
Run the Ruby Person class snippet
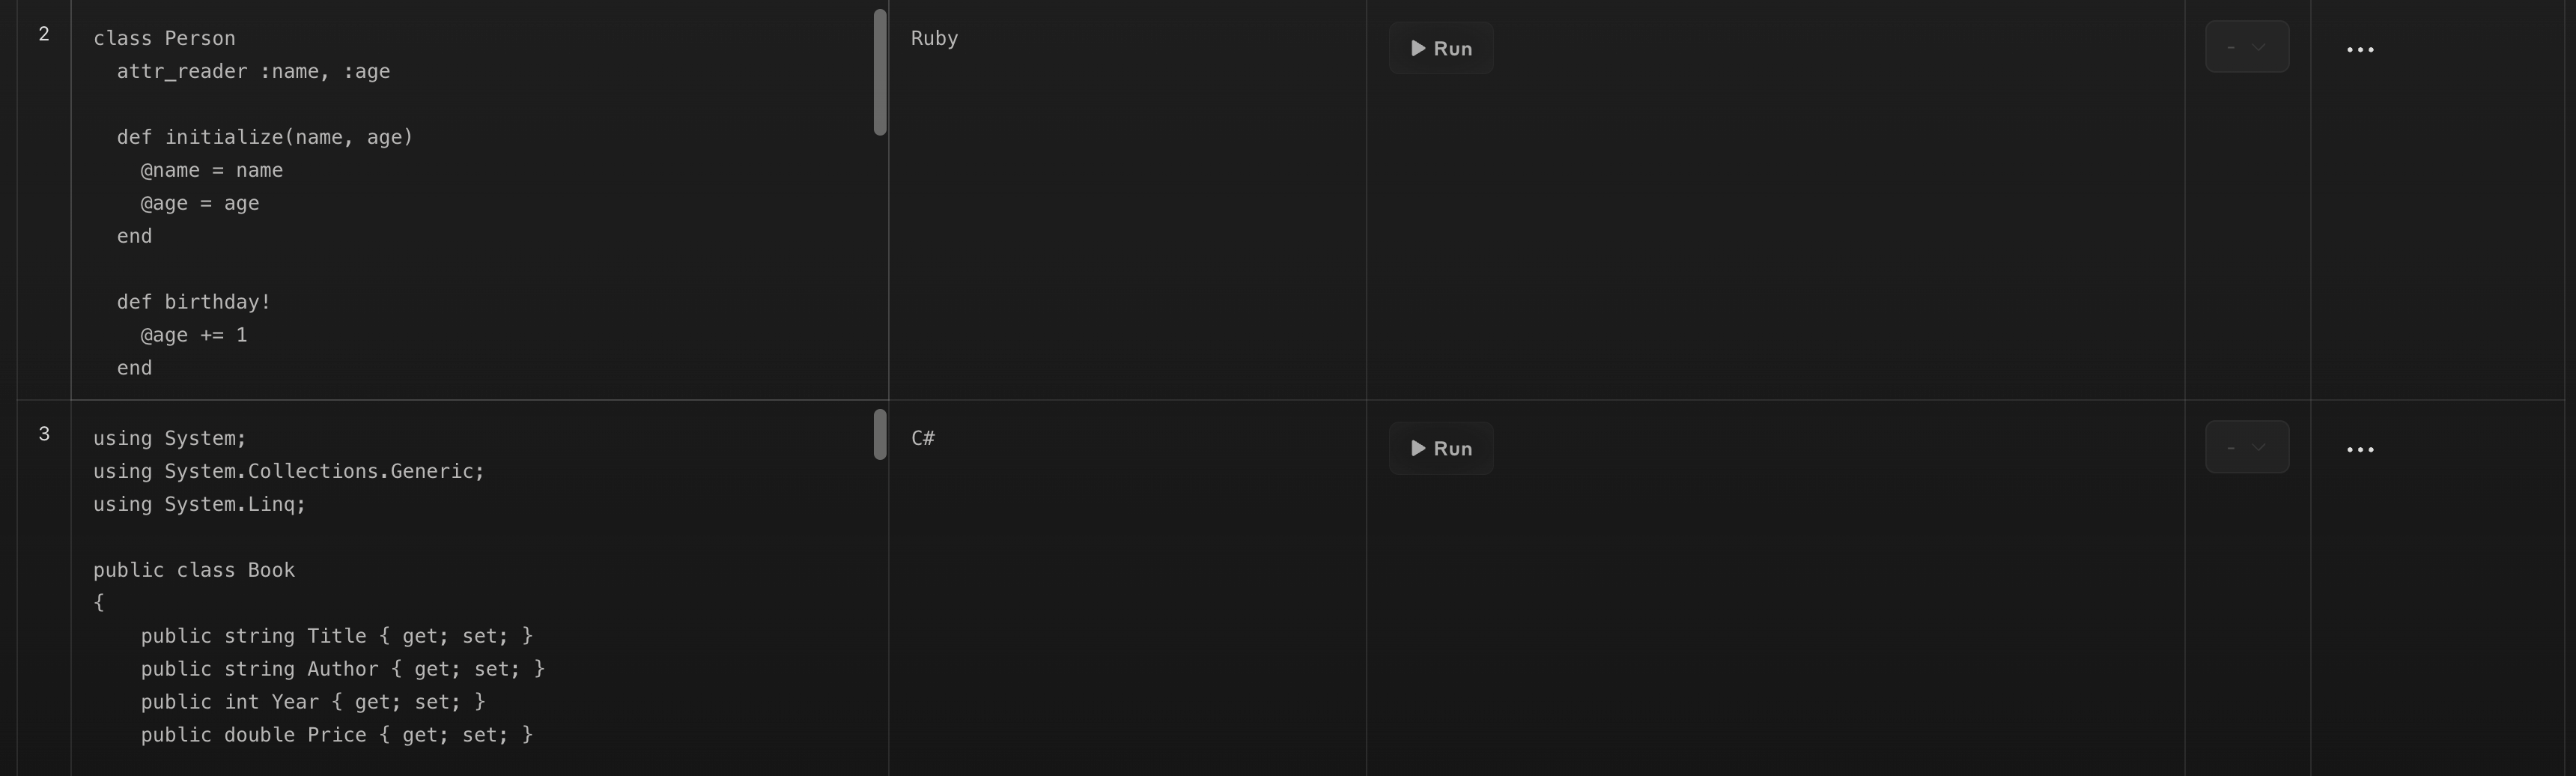click(x=1441, y=48)
